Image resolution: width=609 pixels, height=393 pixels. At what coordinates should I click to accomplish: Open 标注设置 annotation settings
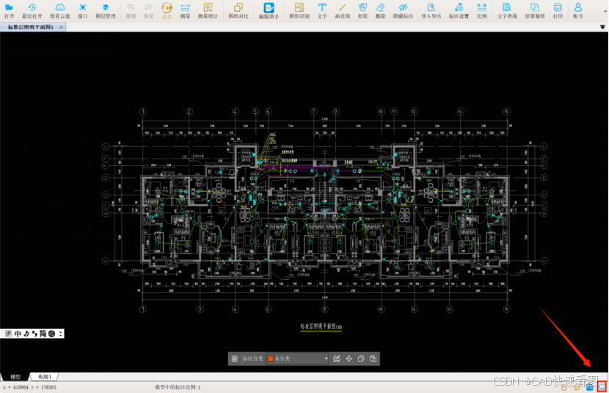pyautogui.click(x=459, y=10)
